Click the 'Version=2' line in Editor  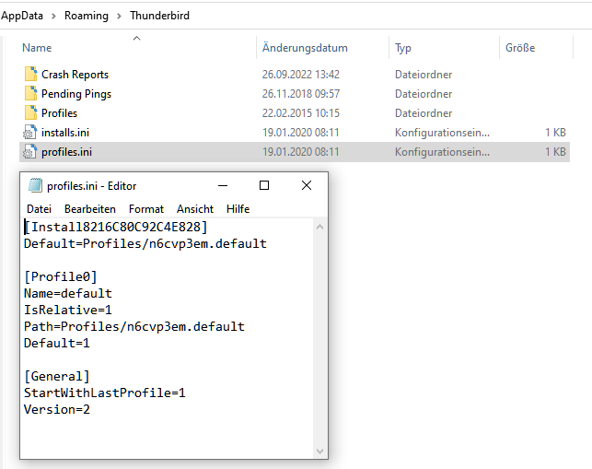pyautogui.click(x=57, y=410)
